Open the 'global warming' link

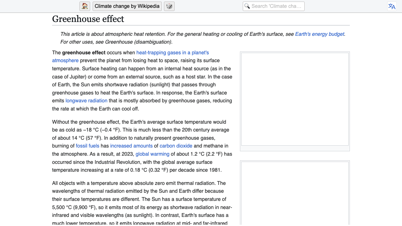[x=152, y=154]
